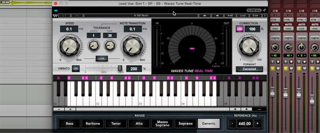This screenshot has height=133, width=320.
Task: Click pan knob on mixer channel panned 42
Action: click(x=275, y=47)
